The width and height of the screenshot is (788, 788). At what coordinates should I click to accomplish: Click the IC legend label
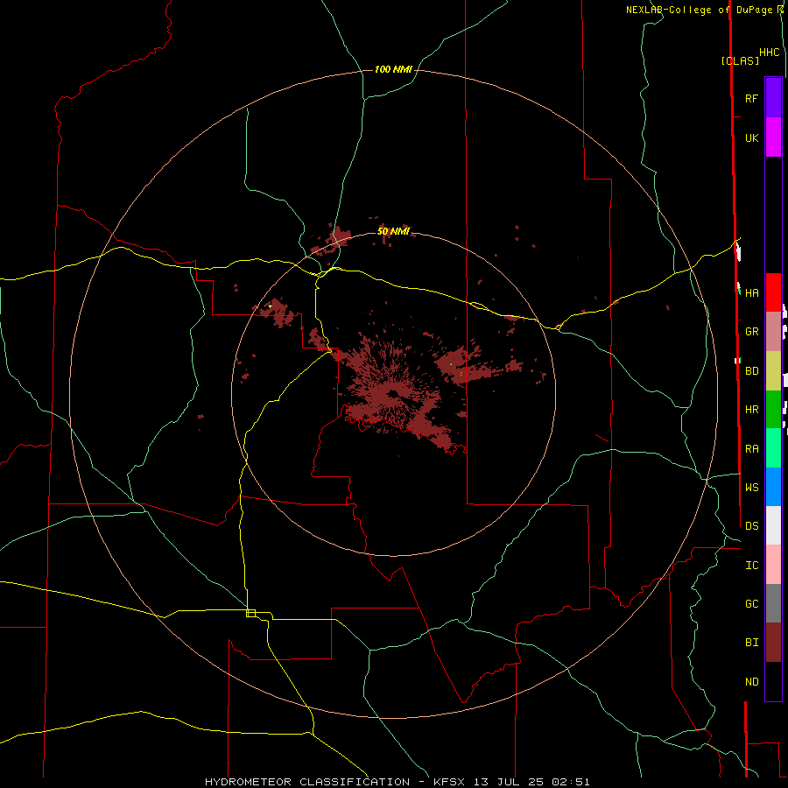point(751,565)
